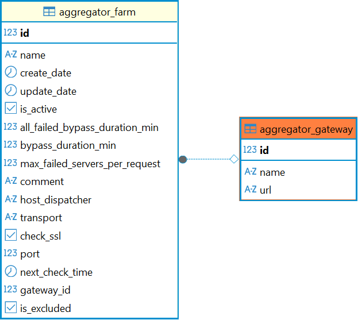Click the relationship line's round dot endpoint
Image resolution: width=358 pixels, height=320 pixels.
click(x=183, y=159)
